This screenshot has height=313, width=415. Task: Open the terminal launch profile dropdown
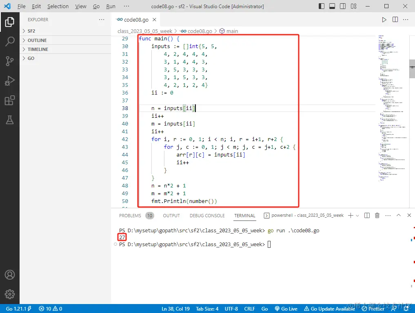point(357,216)
